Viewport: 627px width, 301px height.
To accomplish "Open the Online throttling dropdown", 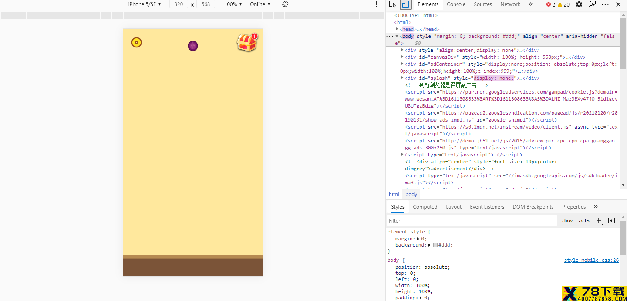I will point(260,4).
